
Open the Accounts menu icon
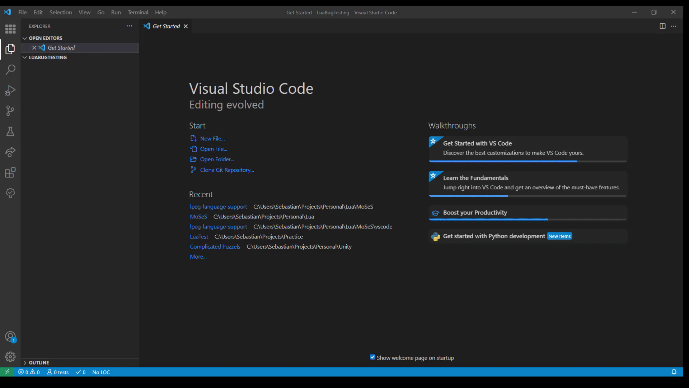coord(10,337)
